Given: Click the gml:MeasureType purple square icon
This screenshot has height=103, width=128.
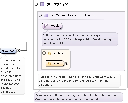Looking at the screenshot, I should click(46, 15).
